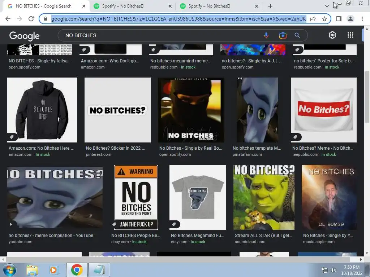
Task: Open Google quick settings gear
Action: 332,35
